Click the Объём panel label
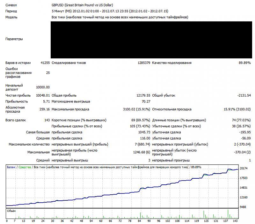The image size is (255, 224). 11,211
